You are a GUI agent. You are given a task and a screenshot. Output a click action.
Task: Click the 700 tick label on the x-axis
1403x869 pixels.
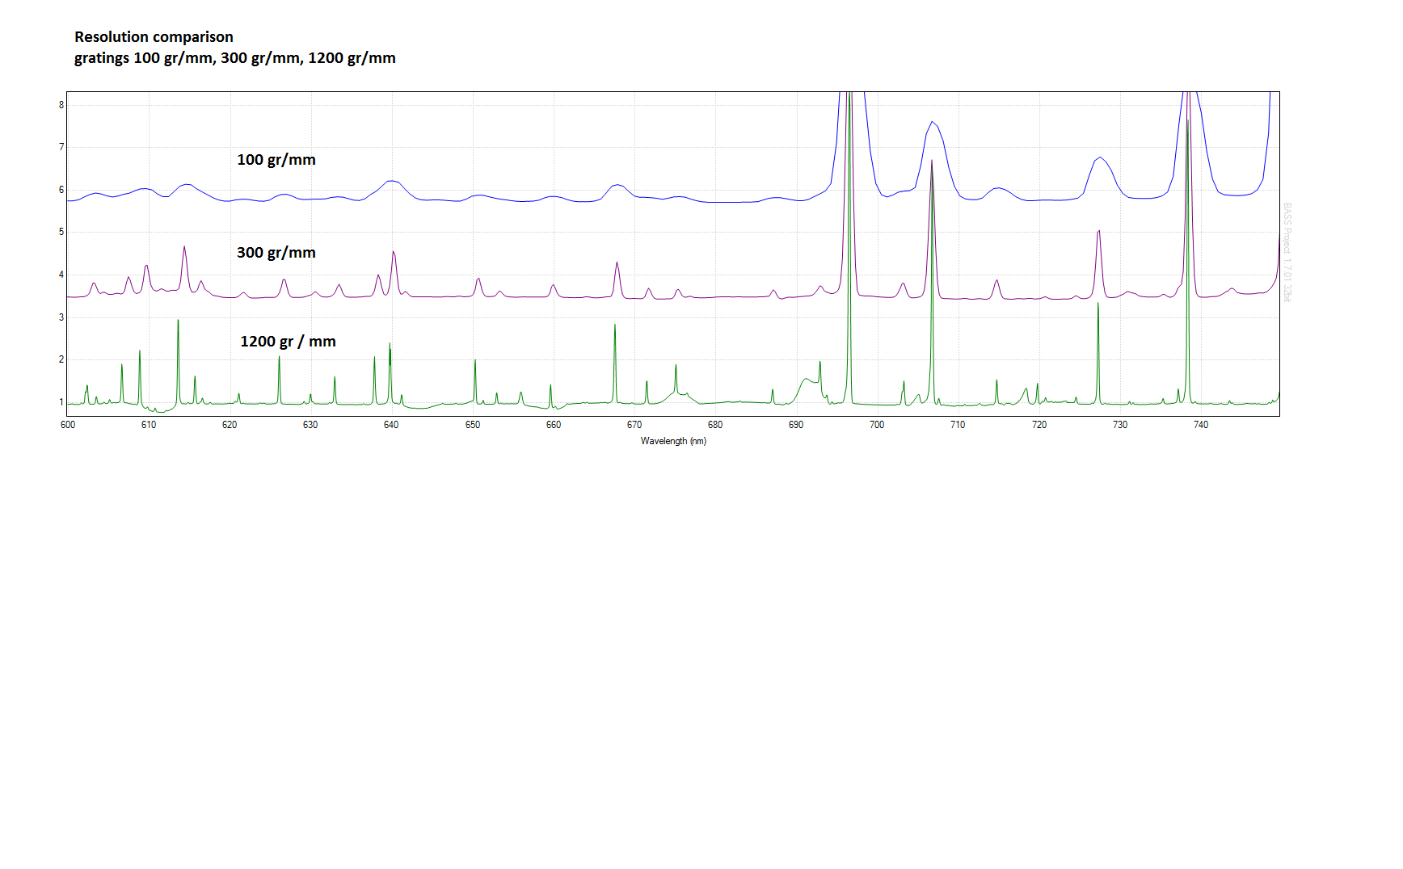pos(877,425)
